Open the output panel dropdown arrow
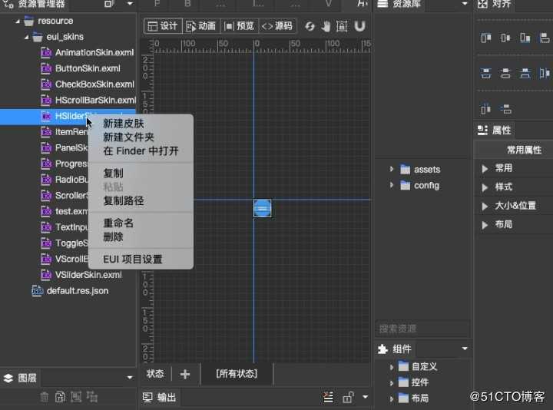 coord(366,397)
